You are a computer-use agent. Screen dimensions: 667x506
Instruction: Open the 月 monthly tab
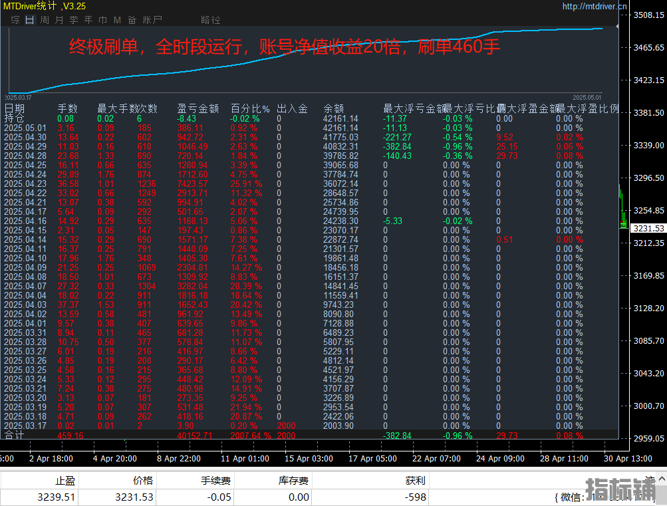tap(59, 20)
